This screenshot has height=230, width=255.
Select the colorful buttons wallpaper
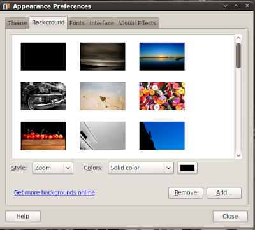(162, 96)
